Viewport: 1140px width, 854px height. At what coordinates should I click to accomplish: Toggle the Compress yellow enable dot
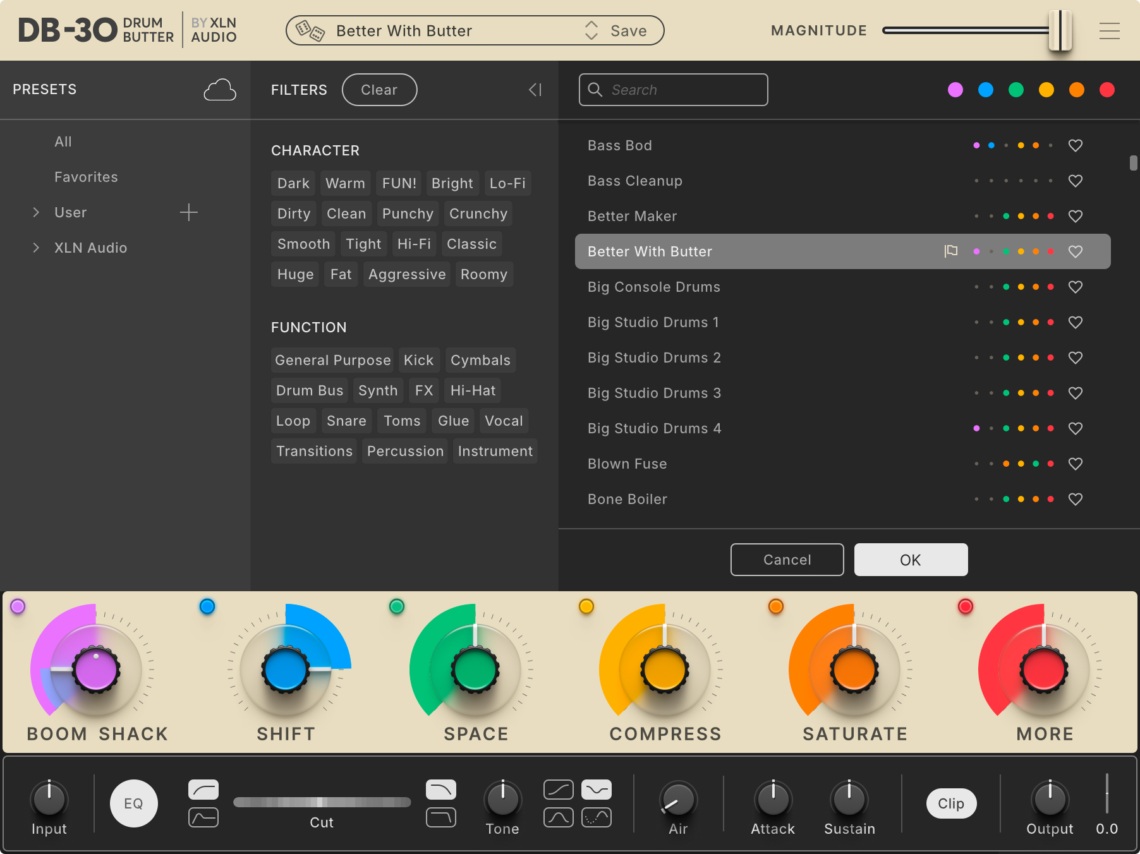click(x=586, y=606)
